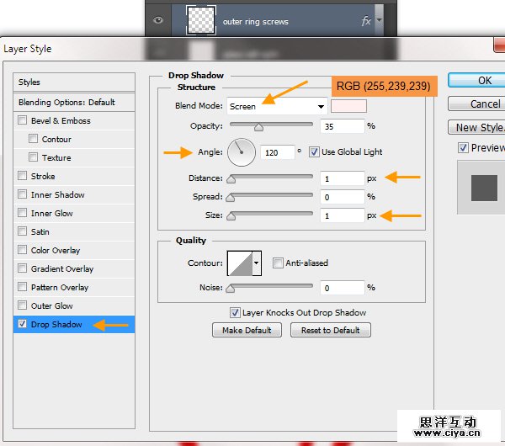Select Blending Options: Default in list

[67, 102]
